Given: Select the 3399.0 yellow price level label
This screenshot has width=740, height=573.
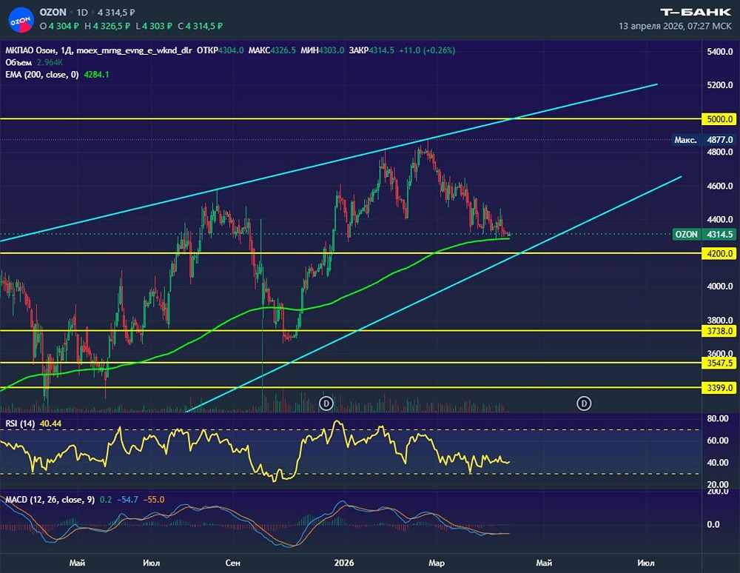Looking at the screenshot, I should pos(719,387).
